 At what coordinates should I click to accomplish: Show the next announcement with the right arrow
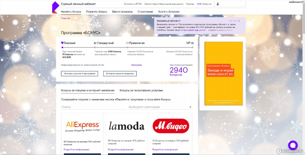click(x=239, y=21)
